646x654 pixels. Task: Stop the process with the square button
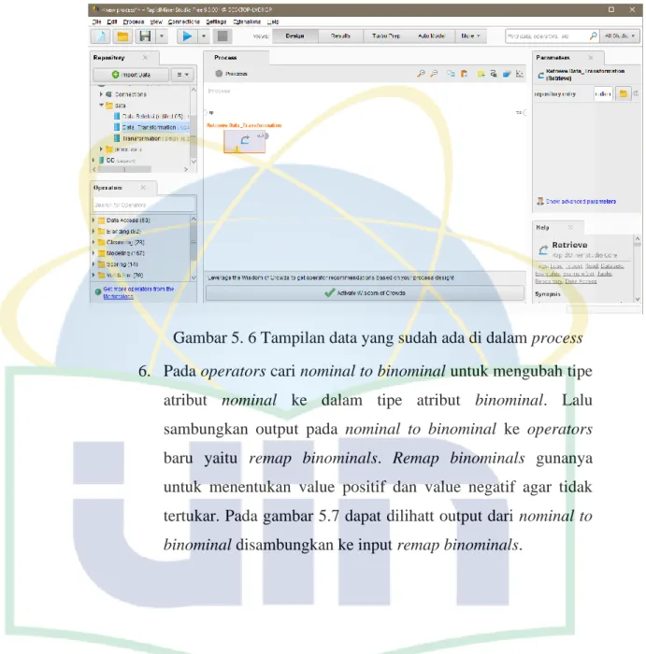(223, 36)
